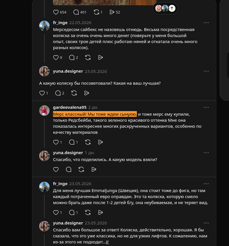This screenshot has height=246, width=229.
Task: Open more options for fr_inge's 22.05.2026 comment
Action: (206, 23)
